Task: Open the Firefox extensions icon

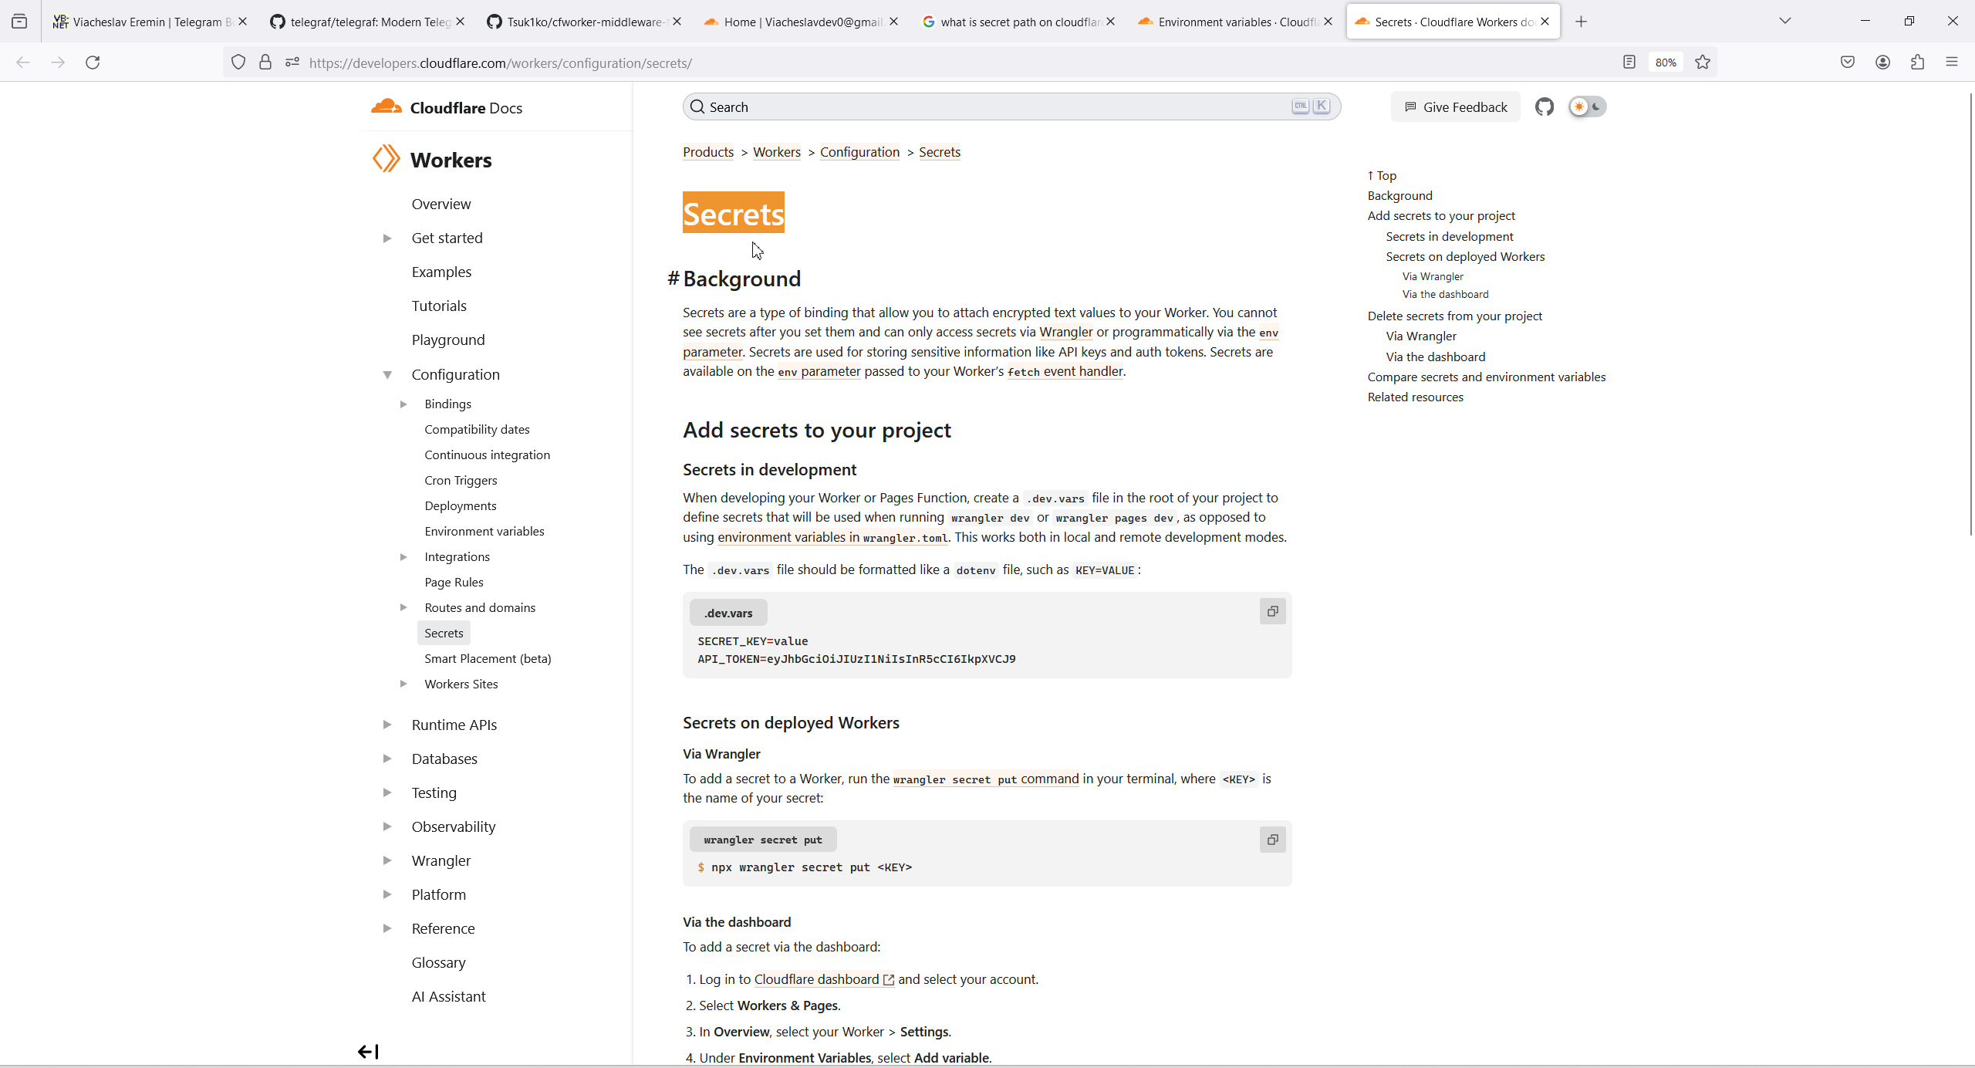Action: 1918,63
